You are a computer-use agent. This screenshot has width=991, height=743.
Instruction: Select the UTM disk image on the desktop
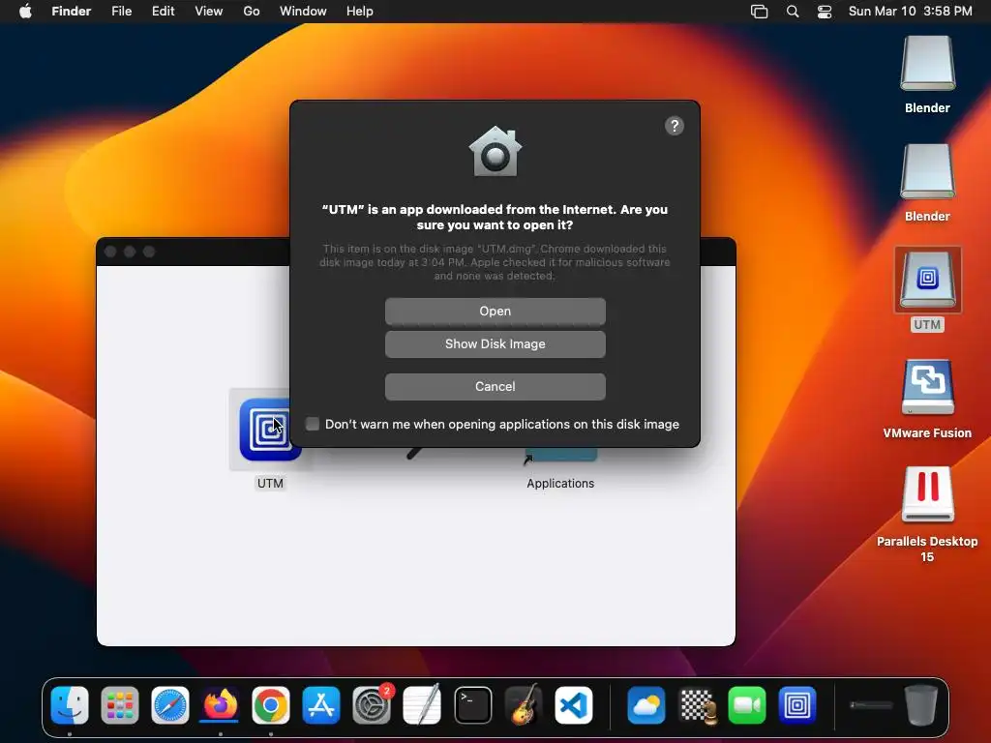[x=927, y=280]
